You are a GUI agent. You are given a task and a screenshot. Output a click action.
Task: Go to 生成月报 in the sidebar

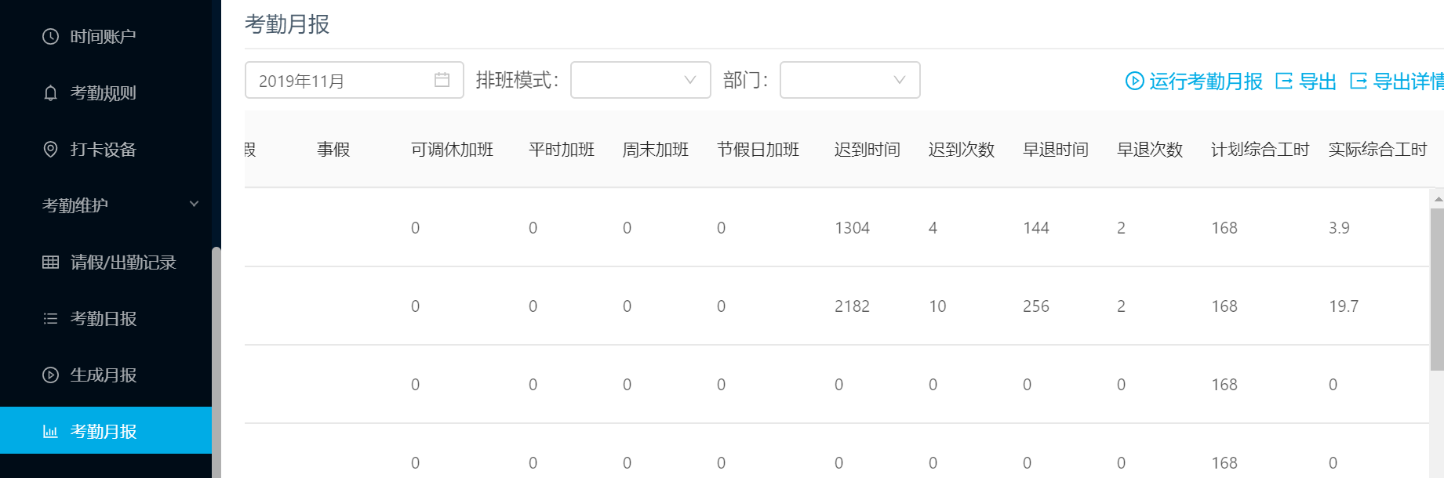[x=106, y=375]
